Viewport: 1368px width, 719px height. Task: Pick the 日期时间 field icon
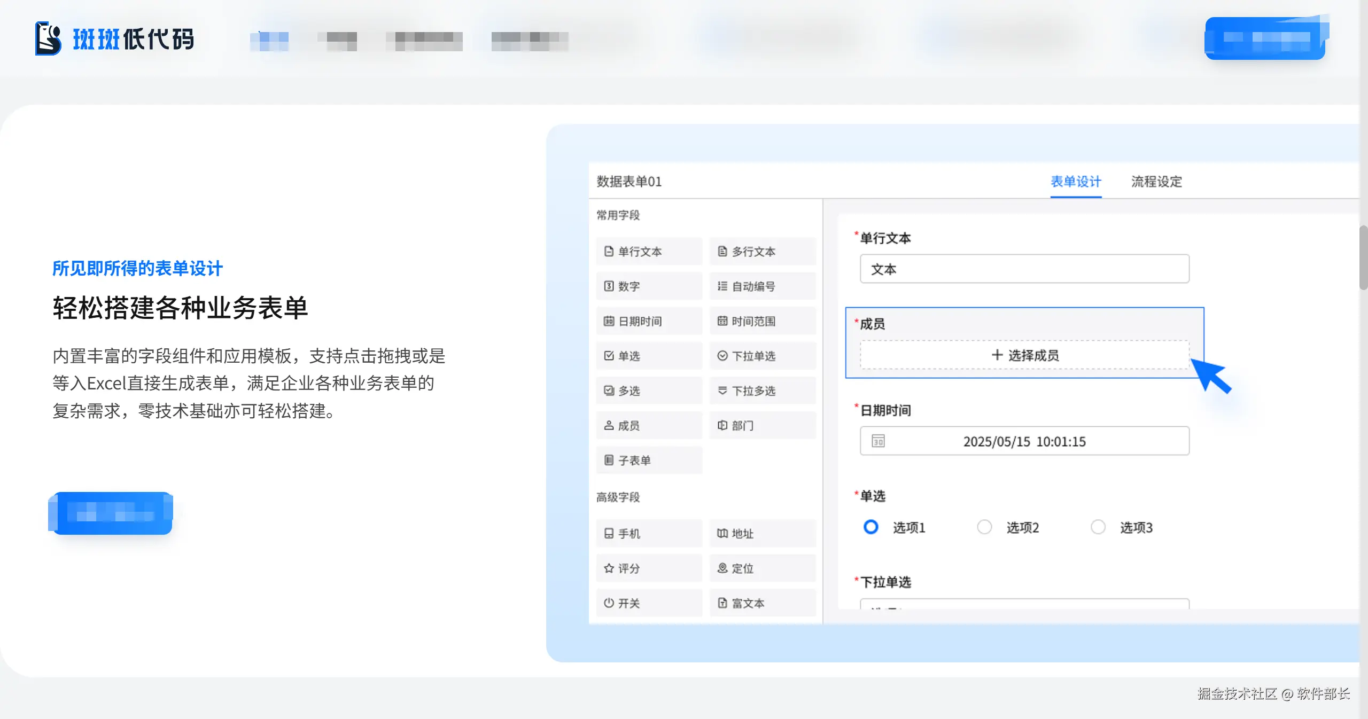tap(609, 321)
